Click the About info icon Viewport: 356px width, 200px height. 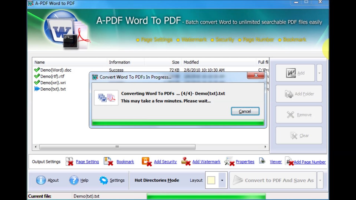tap(41, 180)
